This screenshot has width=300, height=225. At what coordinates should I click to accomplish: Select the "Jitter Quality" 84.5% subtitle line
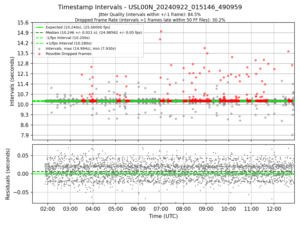click(x=150, y=14)
